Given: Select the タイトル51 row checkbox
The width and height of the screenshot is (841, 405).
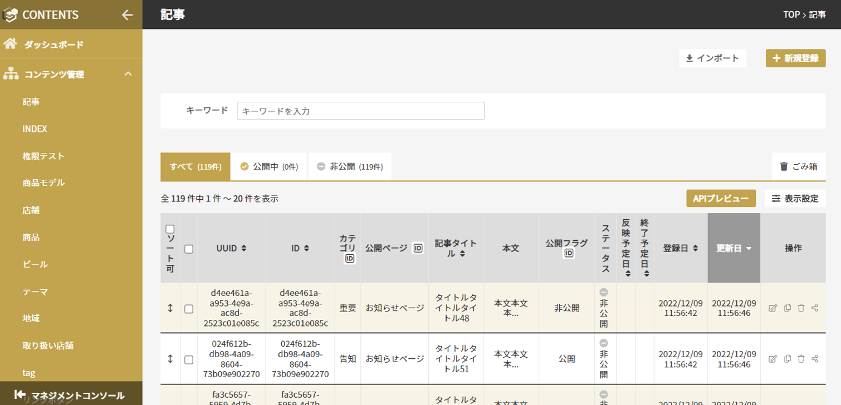Looking at the screenshot, I should pyautogui.click(x=189, y=359).
